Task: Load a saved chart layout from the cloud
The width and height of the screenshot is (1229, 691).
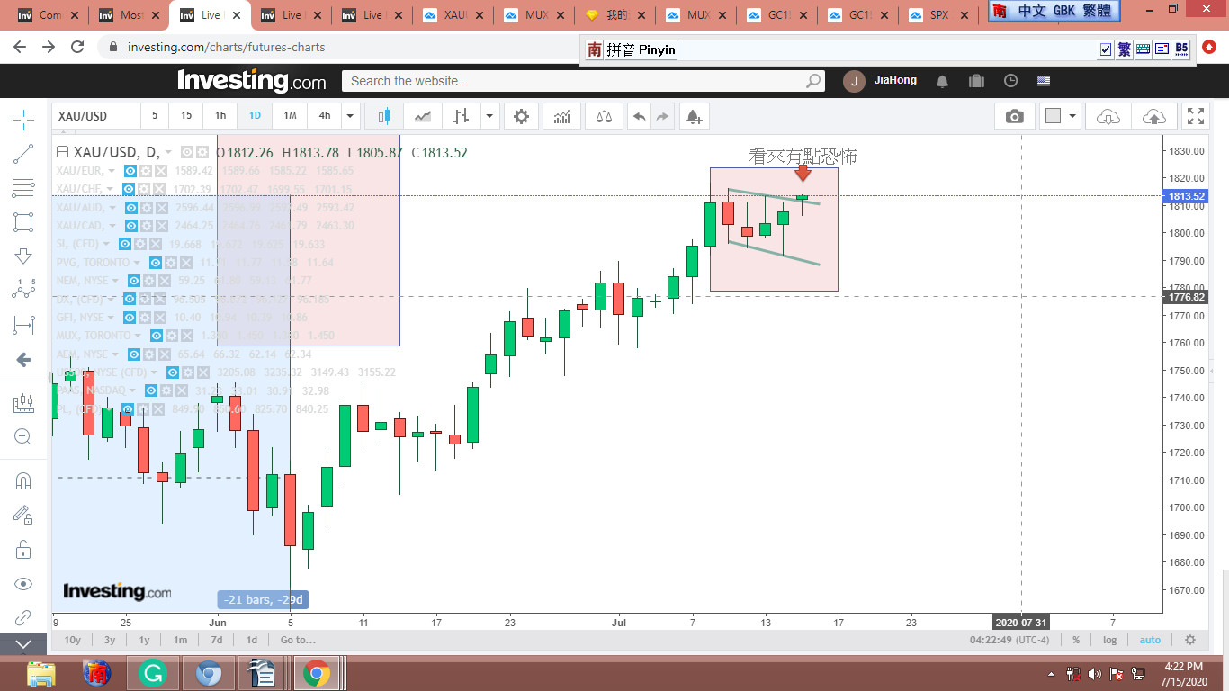Action: [x=1108, y=116]
